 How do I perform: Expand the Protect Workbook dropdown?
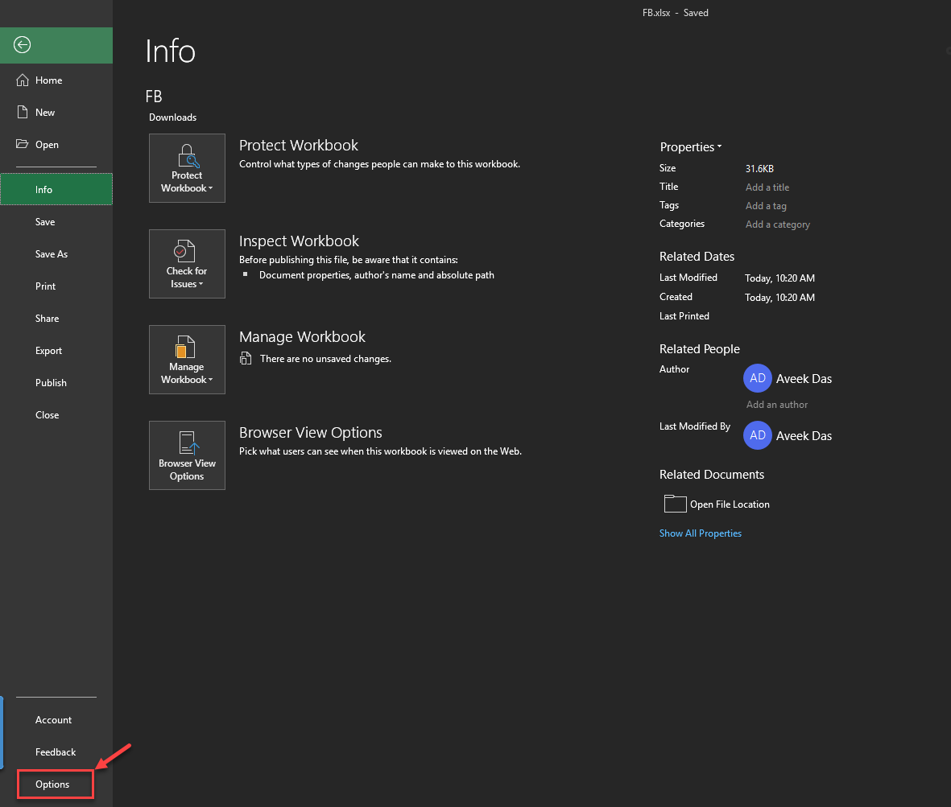click(187, 168)
